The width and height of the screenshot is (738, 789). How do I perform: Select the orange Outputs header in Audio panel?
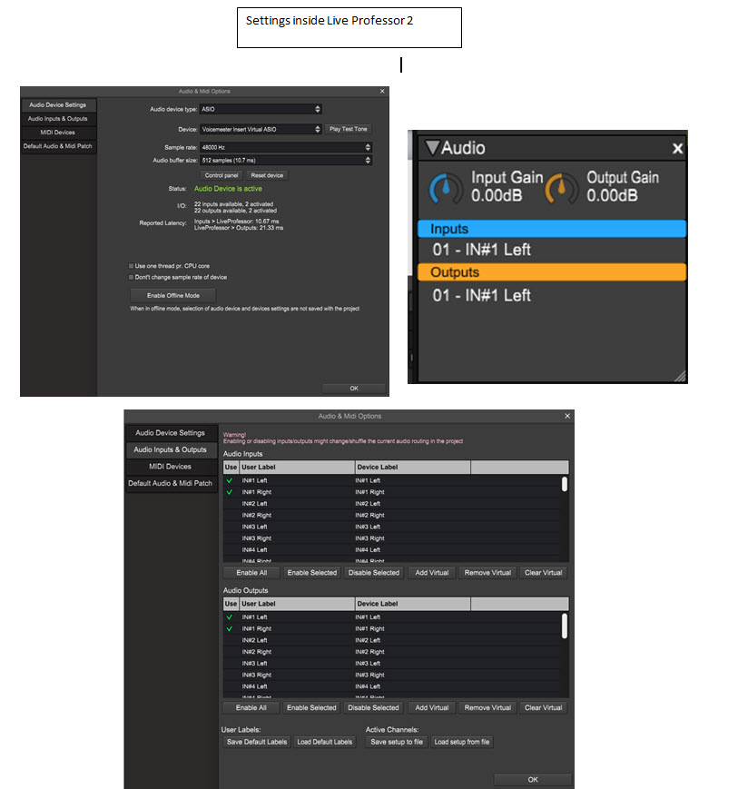tap(552, 271)
